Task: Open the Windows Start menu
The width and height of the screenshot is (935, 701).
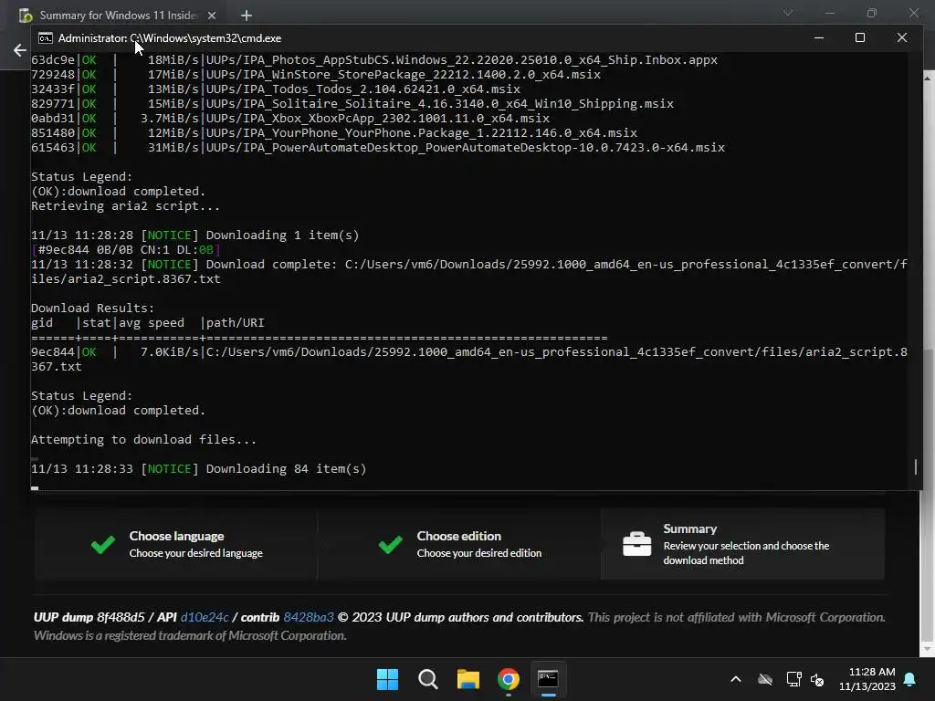Action: tap(387, 679)
